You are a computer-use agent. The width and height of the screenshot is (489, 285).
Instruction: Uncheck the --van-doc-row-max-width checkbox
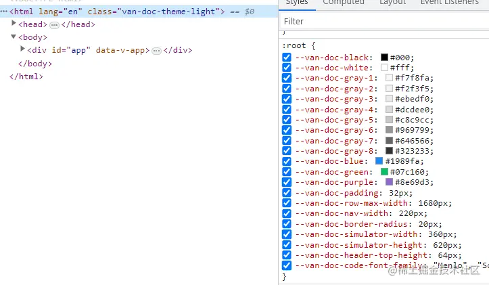tap(287, 203)
